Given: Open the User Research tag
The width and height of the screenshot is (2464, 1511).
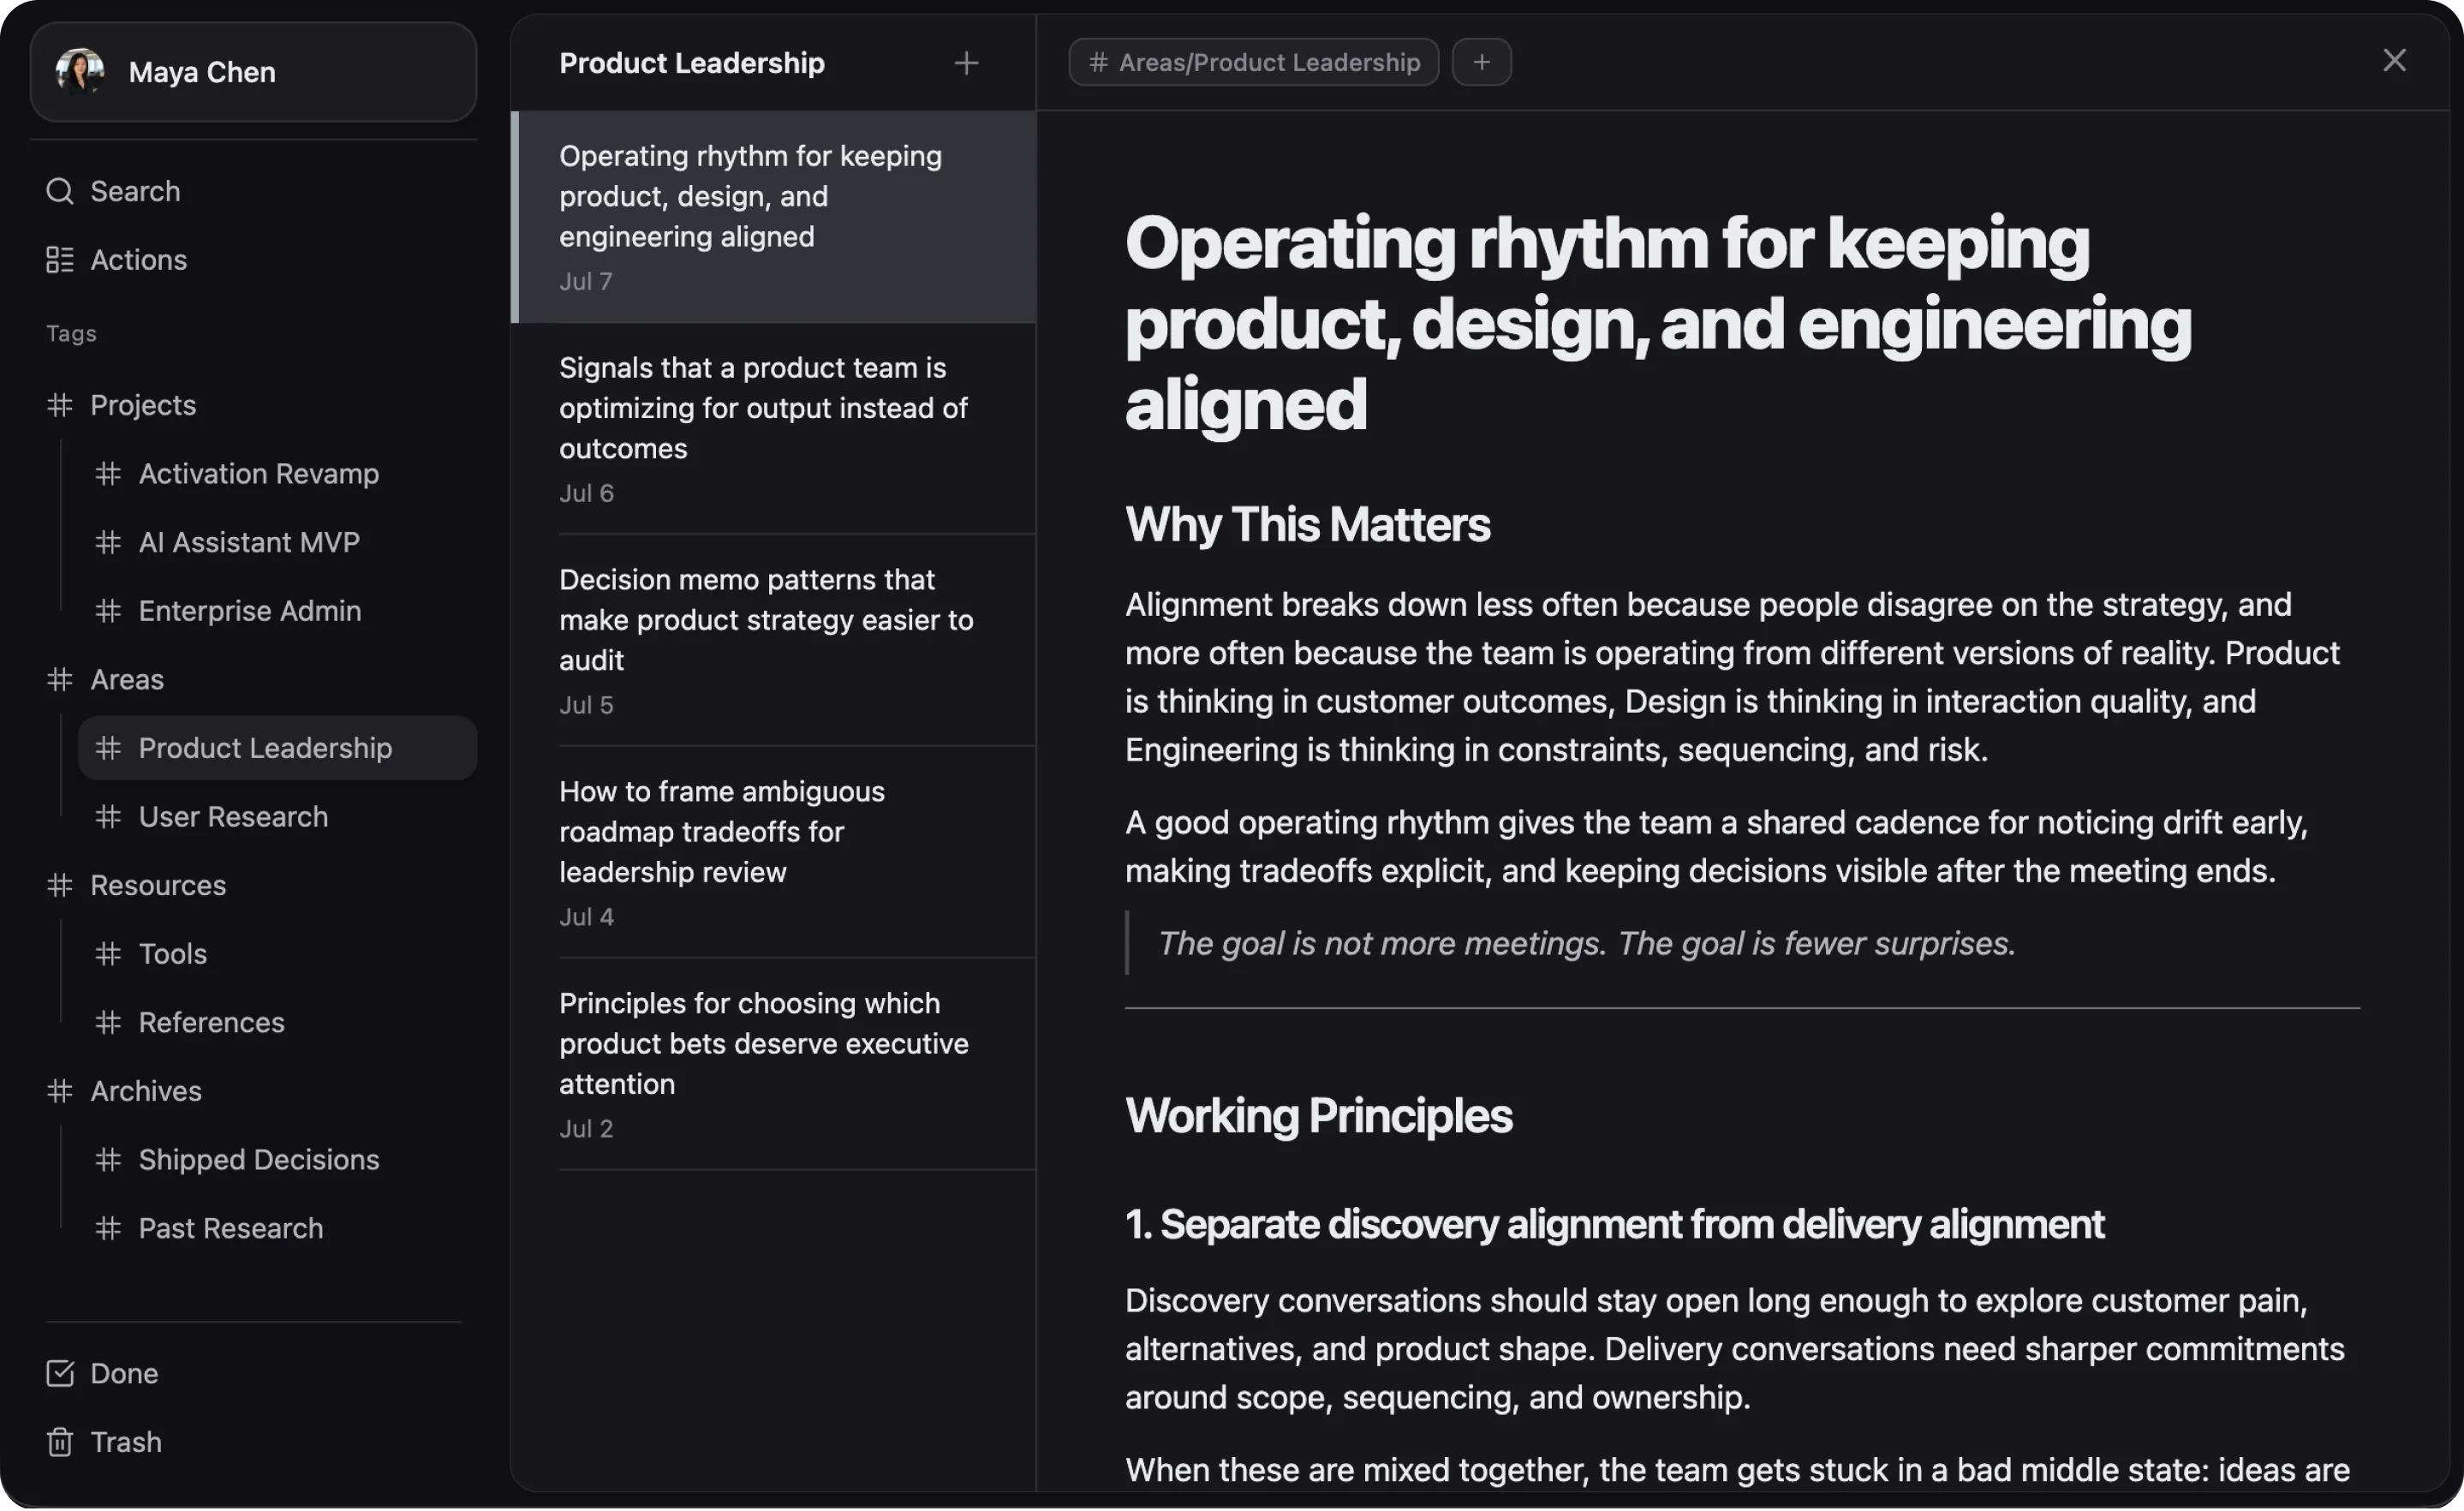Looking at the screenshot, I should click(x=278, y=817).
